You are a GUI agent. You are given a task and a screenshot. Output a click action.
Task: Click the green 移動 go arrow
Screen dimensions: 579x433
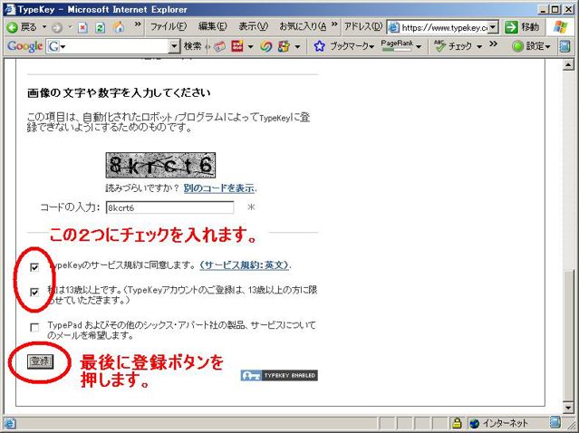tap(511, 27)
